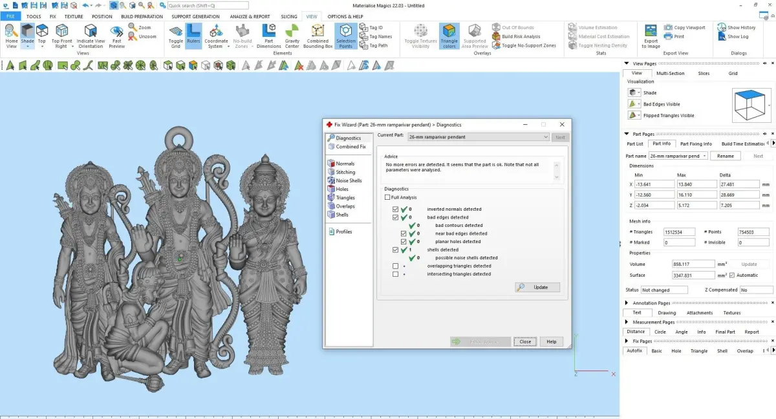776x419 pixels.
Task: Open Part name dropdown arrow
Action: click(705, 156)
